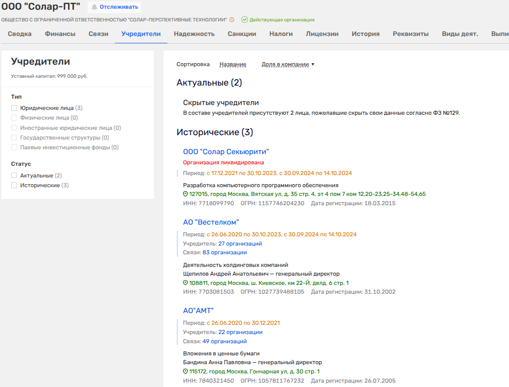Open the АО "Вестелком" company page
This screenshot has width=509, height=387.
211,222
